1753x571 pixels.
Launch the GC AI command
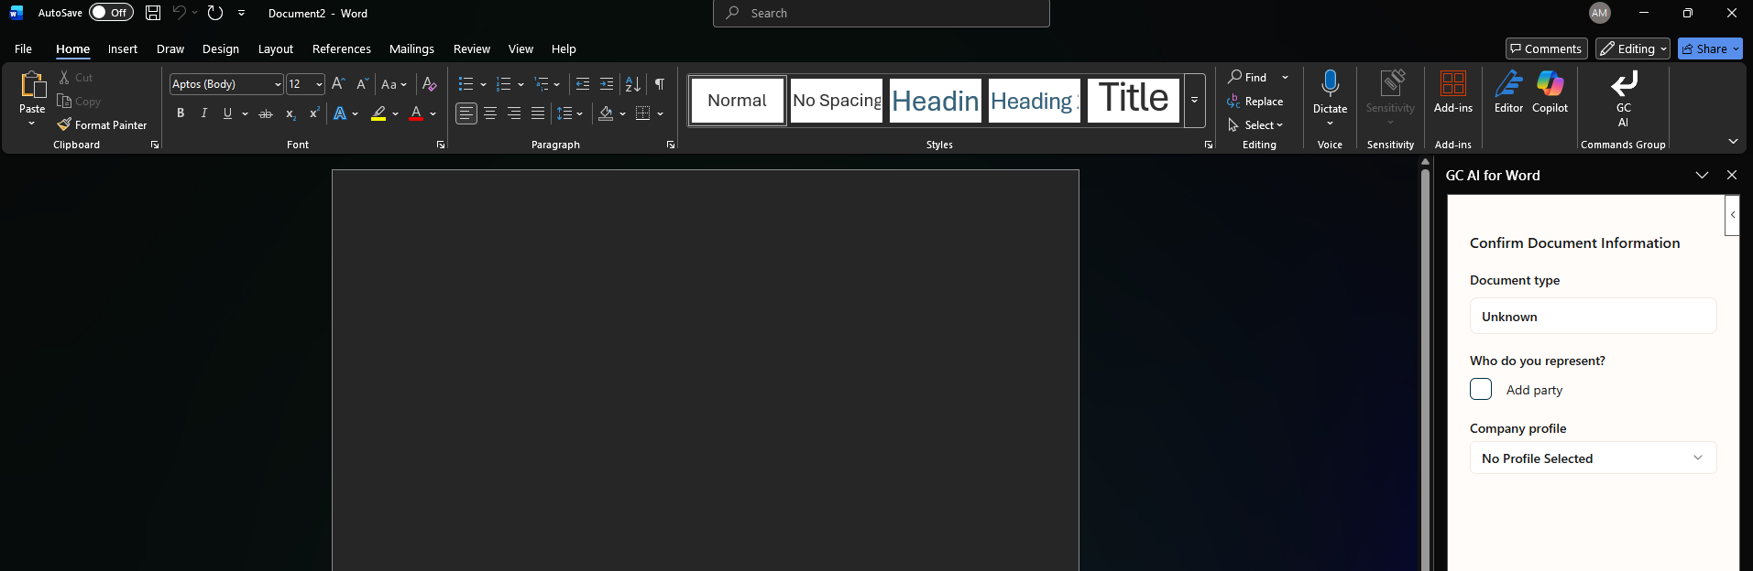tap(1623, 99)
